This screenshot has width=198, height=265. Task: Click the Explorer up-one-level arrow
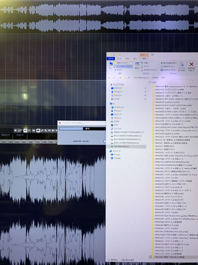(120, 78)
